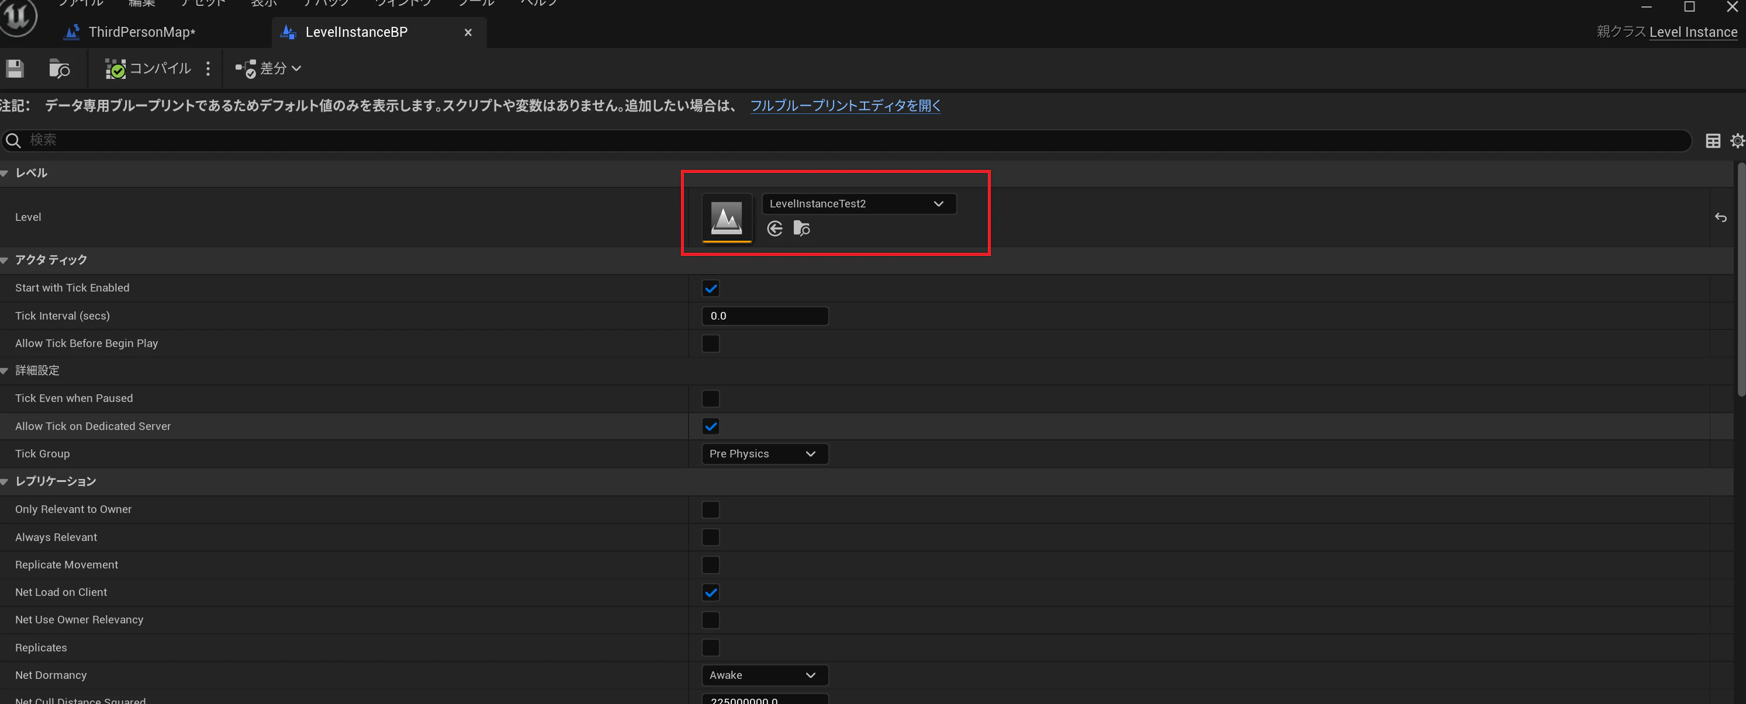This screenshot has width=1746, height=704.
Task: Open Net Dormancy Awake dropdown
Action: pyautogui.click(x=765, y=675)
